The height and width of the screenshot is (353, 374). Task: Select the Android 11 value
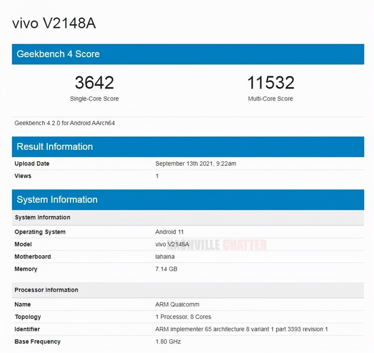pos(169,232)
